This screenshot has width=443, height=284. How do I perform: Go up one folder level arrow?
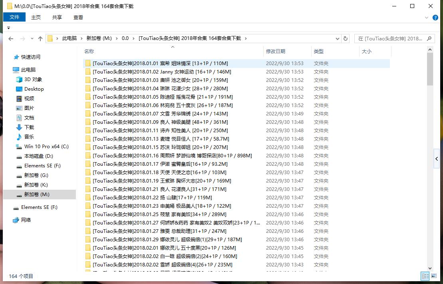click(x=40, y=39)
